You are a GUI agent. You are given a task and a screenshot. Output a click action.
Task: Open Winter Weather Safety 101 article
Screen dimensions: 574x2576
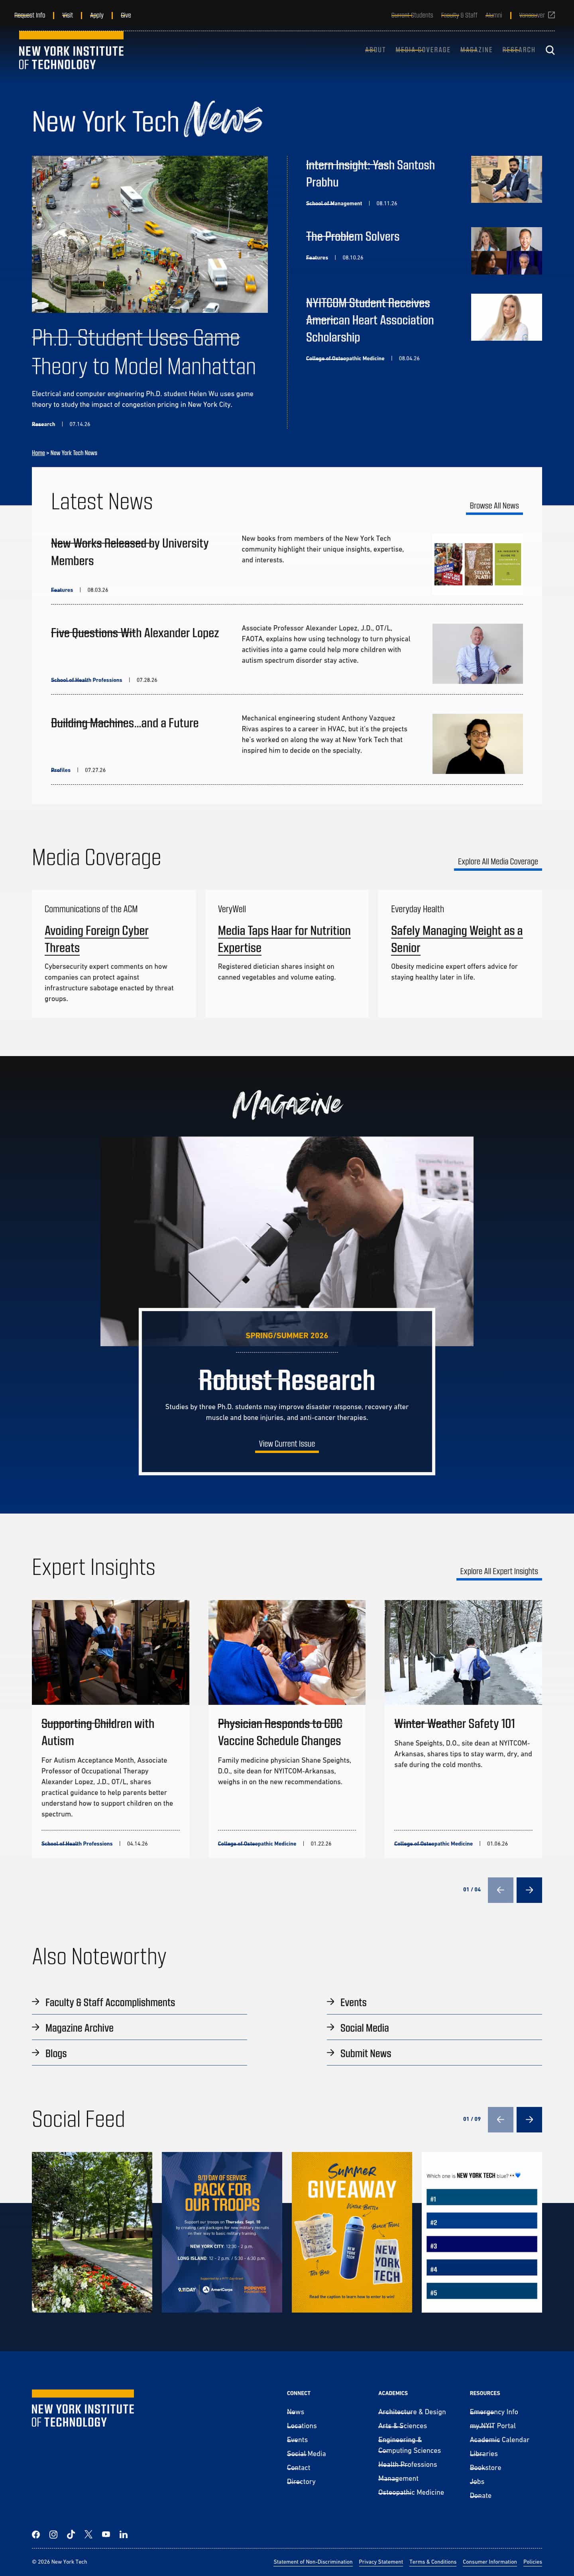pyautogui.click(x=455, y=1723)
